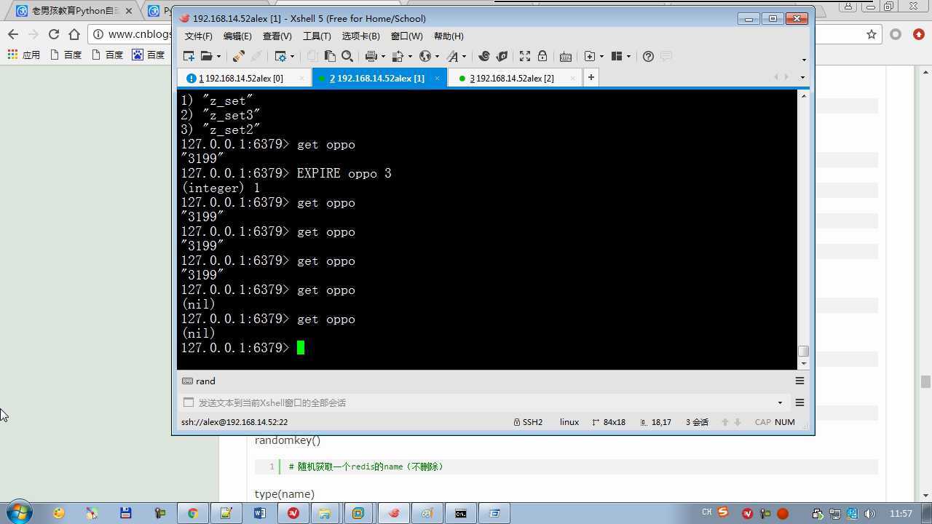
Task: Expand the file transfer dropdown arrow
Action: point(410,57)
